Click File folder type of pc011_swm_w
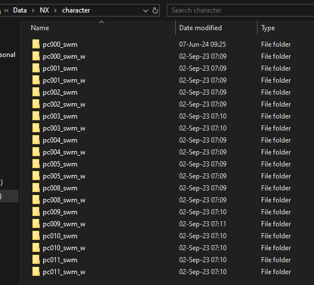This screenshot has width=314, height=285. pos(276,272)
